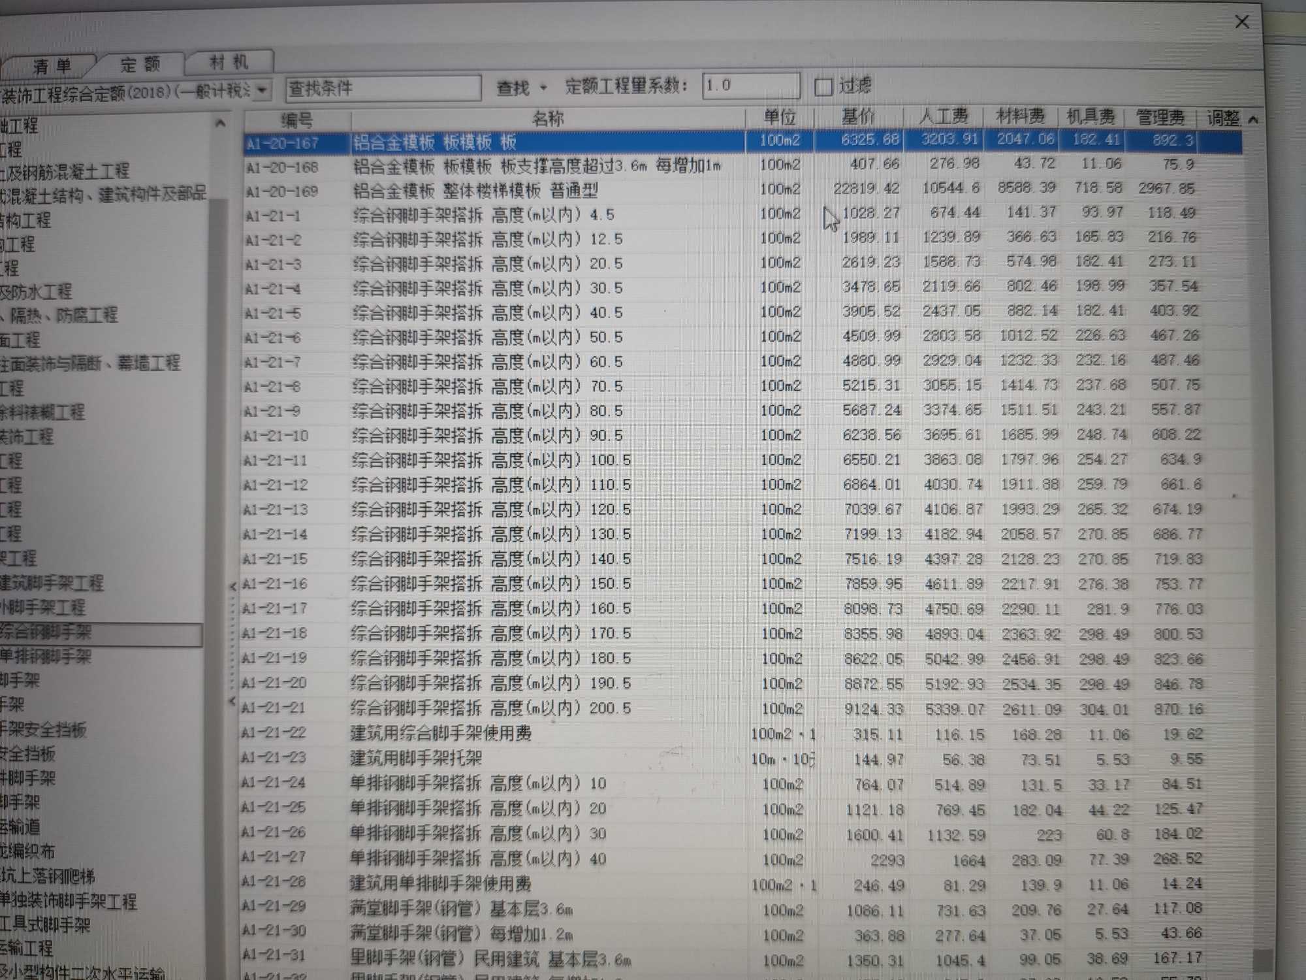Image resolution: width=1306 pixels, height=980 pixels.
Task: Collapse left panel using splitter arrow
Action: pyautogui.click(x=232, y=586)
